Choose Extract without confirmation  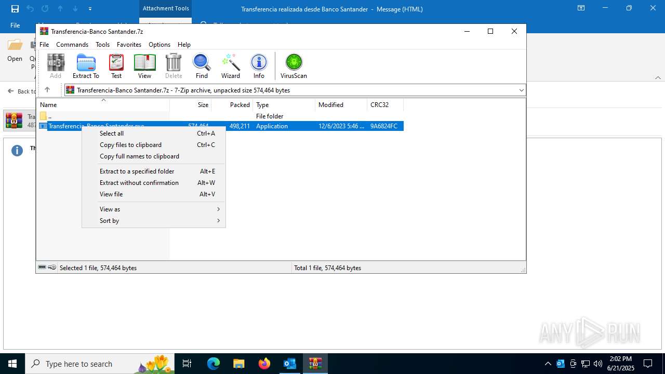[x=154, y=183]
